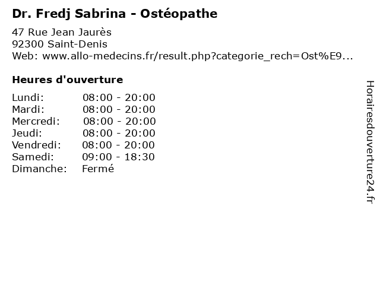Select the Jeudi day label
The width and height of the screenshot is (380, 285).
(27, 133)
